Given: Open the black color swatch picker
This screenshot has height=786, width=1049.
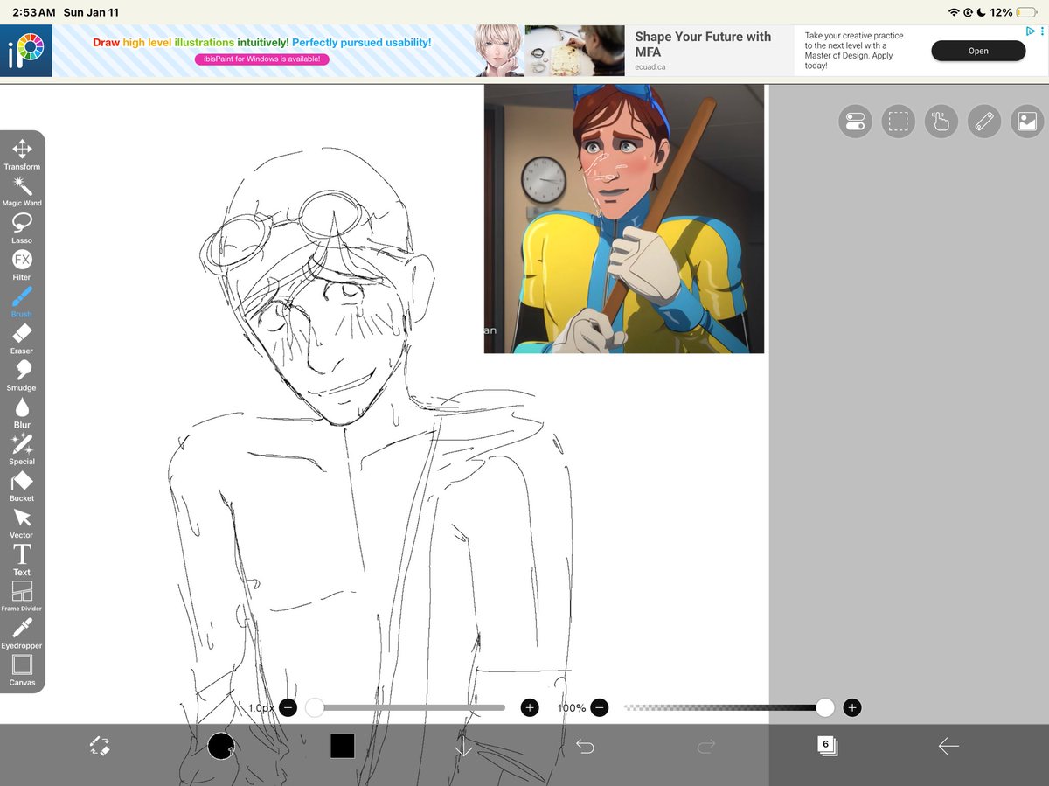Looking at the screenshot, I should click(342, 746).
